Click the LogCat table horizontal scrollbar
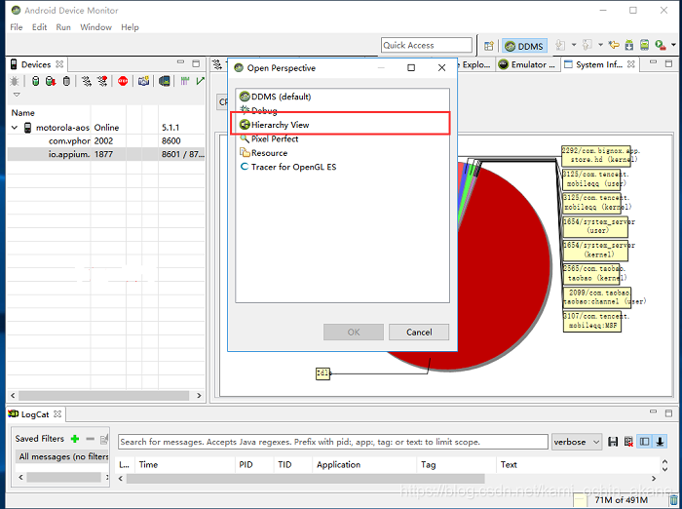Screen dimensions: 682x509 tap(305, 479)
